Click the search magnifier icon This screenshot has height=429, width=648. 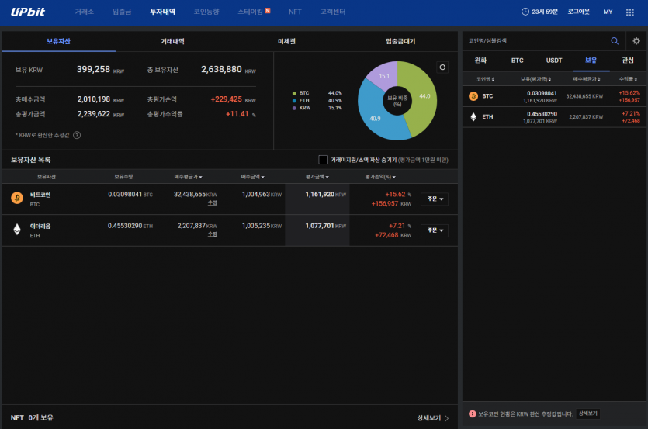[615, 41]
